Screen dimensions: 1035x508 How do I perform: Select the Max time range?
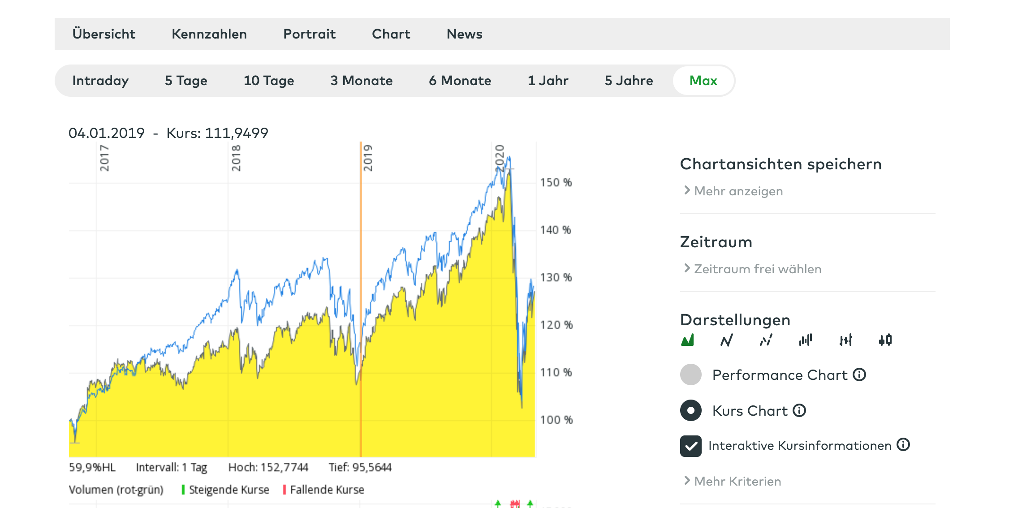(703, 81)
